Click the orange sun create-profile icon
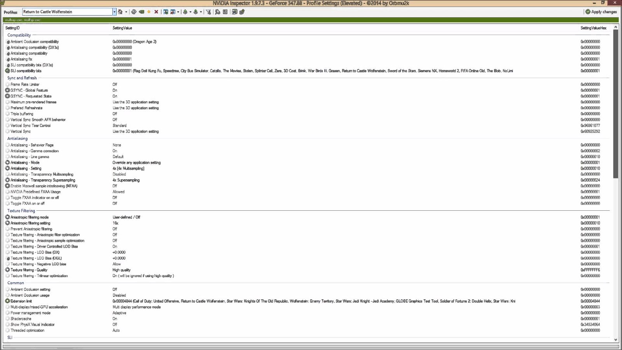622x350 pixels. tap(149, 12)
